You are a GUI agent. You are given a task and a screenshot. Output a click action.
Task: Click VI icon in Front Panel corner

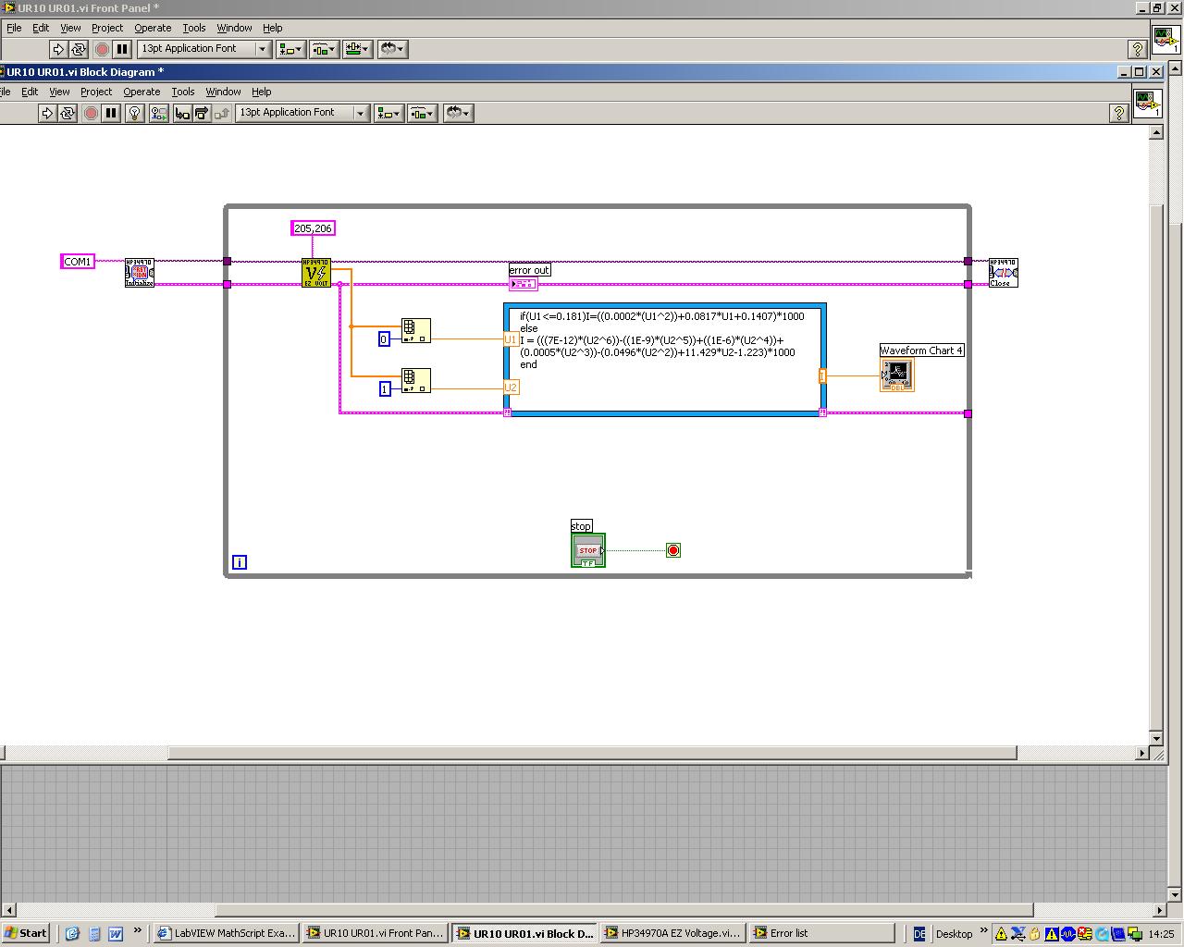point(1165,38)
